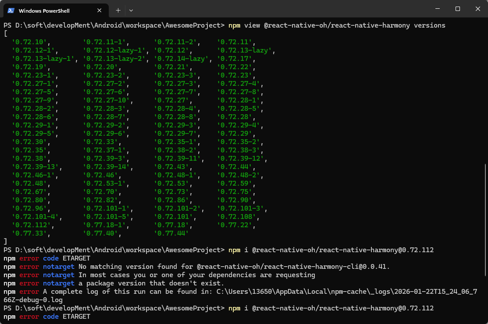Click the closing bracket of versions array

click(x=6, y=241)
